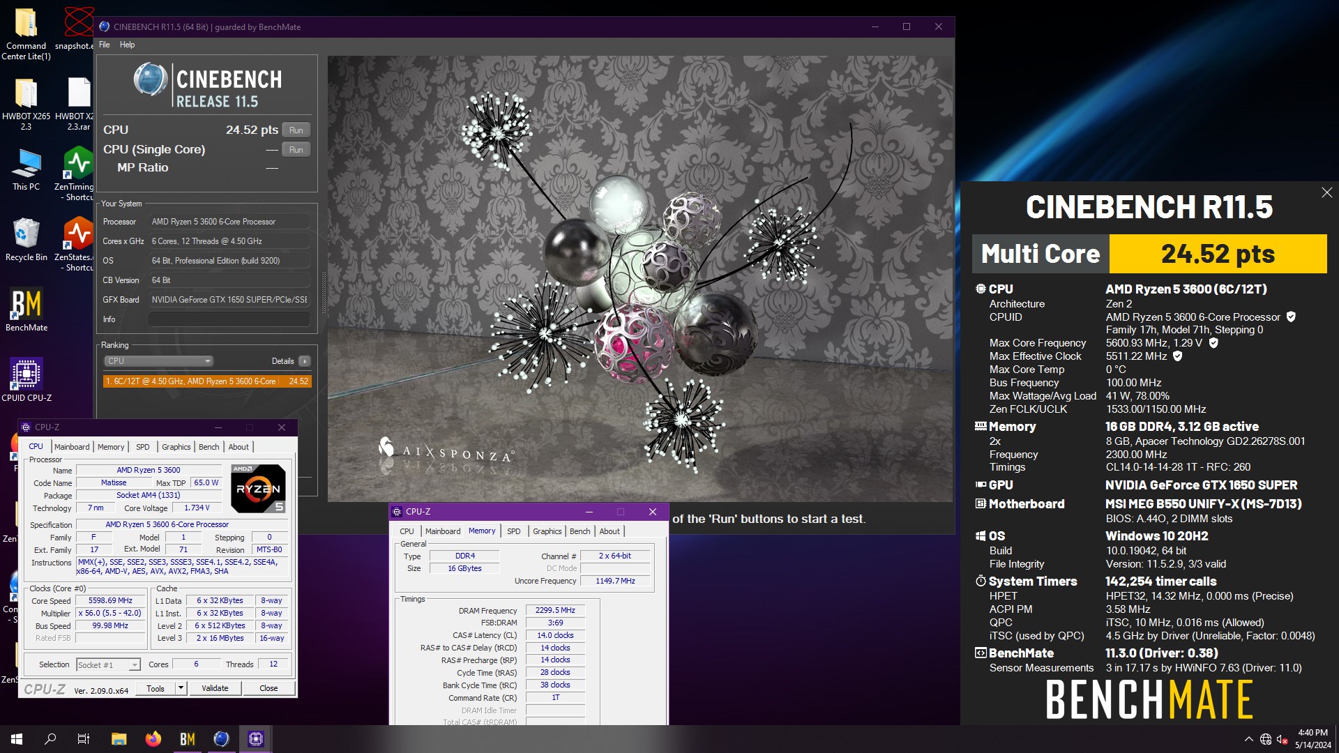Switch to Bench tab in left CPU-Z
Screen dimensions: 1339x753
click(209, 447)
